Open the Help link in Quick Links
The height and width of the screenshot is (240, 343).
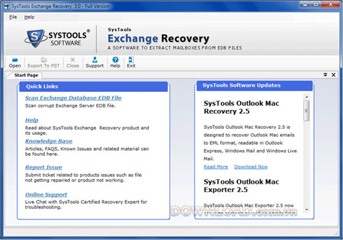click(32, 120)
